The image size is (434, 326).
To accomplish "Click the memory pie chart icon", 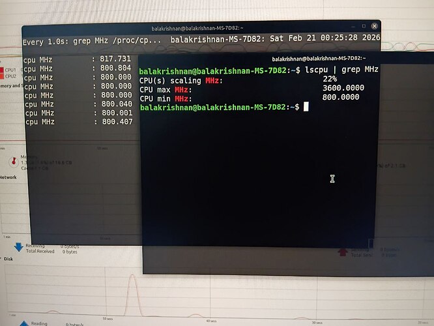I will tap(13, 162).
